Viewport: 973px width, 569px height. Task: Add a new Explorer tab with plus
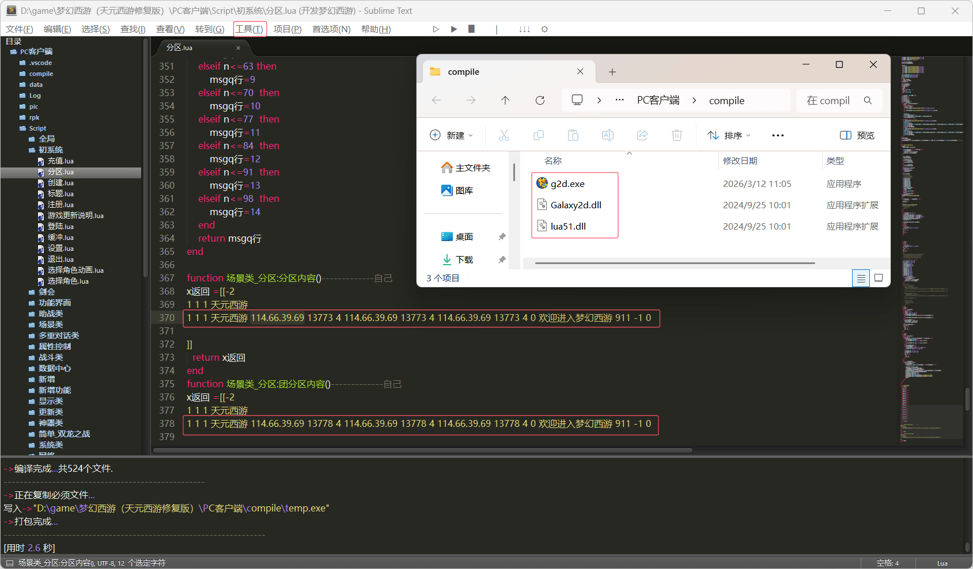point(612,72)
